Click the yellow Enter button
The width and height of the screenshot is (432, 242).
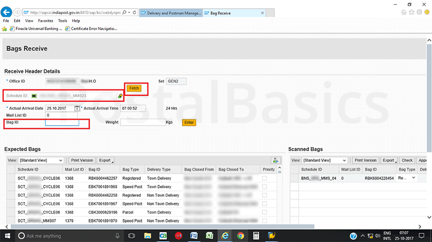(189, 122)
